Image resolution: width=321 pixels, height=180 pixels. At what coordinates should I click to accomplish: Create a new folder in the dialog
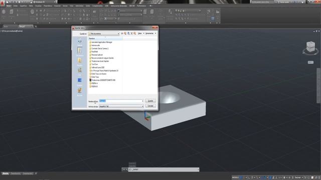pyautogui.click(x=135, y=33)
